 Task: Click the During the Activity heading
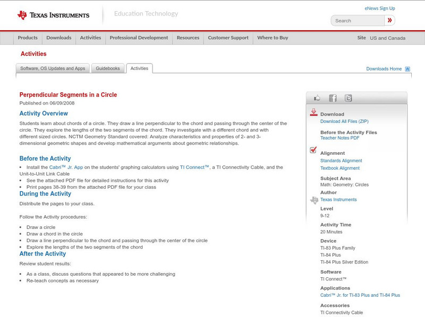[x=45, y=193]
